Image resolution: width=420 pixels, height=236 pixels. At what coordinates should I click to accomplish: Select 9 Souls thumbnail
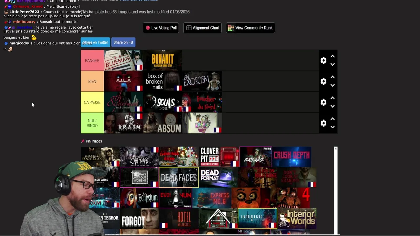coord(163,102)
